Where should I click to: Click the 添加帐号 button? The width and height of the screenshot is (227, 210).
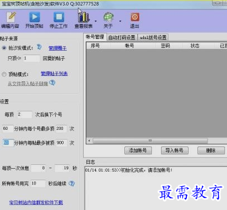tap(138, 150)
